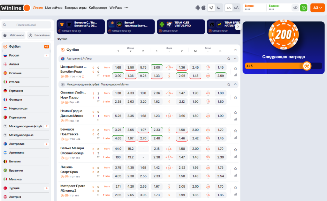Add the Австралия А-Лига league to favorites
Image resolution: width=327 pixels, height=201 pixels.
tap(229, 58)
